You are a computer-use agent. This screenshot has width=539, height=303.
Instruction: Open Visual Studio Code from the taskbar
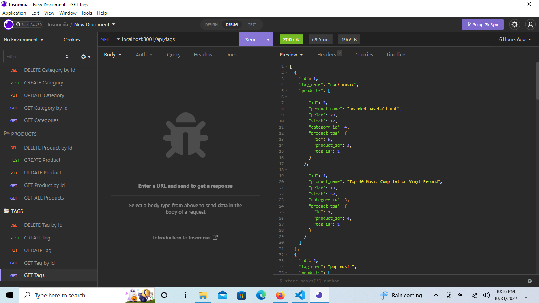300,295
